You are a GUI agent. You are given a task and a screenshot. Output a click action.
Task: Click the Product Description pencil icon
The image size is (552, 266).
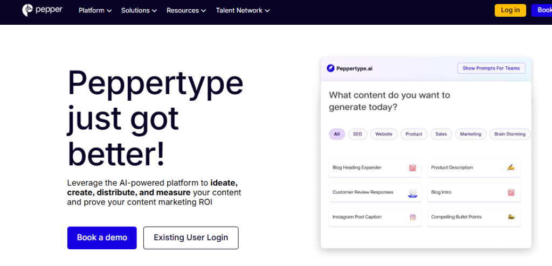pyautogui.click(x=511, y=167)
